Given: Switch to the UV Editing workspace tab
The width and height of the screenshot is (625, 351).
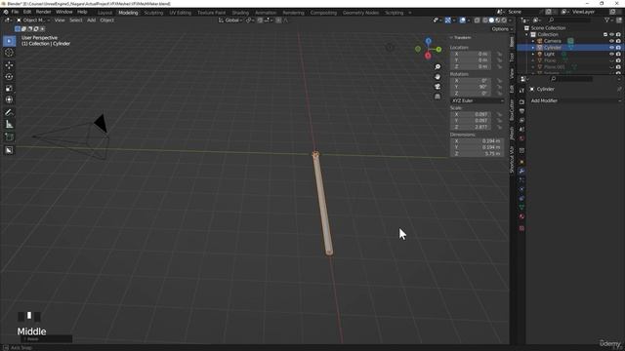Looking at the screenshot, I should 180,13.
